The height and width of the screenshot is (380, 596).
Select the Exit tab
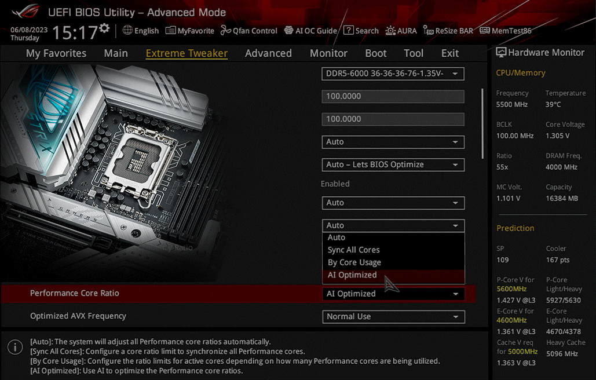point(450,53)
